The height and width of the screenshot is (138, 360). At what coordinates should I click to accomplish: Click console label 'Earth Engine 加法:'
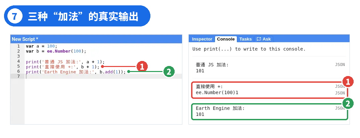click(220, 108)
